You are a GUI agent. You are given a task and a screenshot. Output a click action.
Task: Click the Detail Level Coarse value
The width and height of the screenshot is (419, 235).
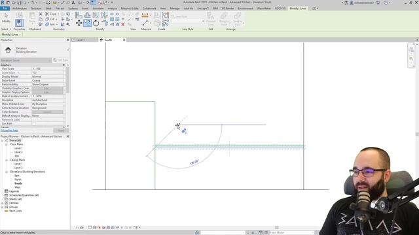(47, 80)
